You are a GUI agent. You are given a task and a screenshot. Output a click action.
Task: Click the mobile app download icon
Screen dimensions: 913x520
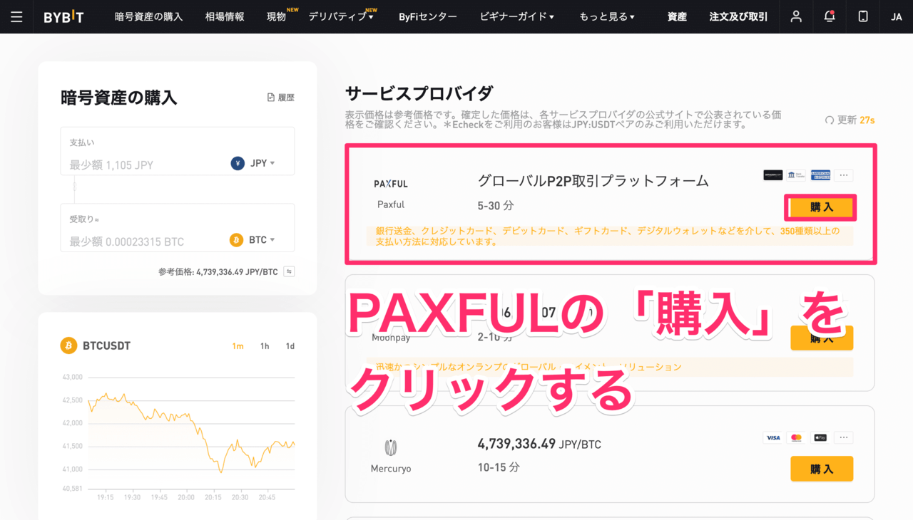[x=862, y=16]
